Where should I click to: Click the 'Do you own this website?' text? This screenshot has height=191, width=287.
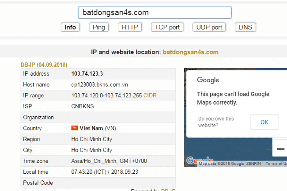coord(216,122)
